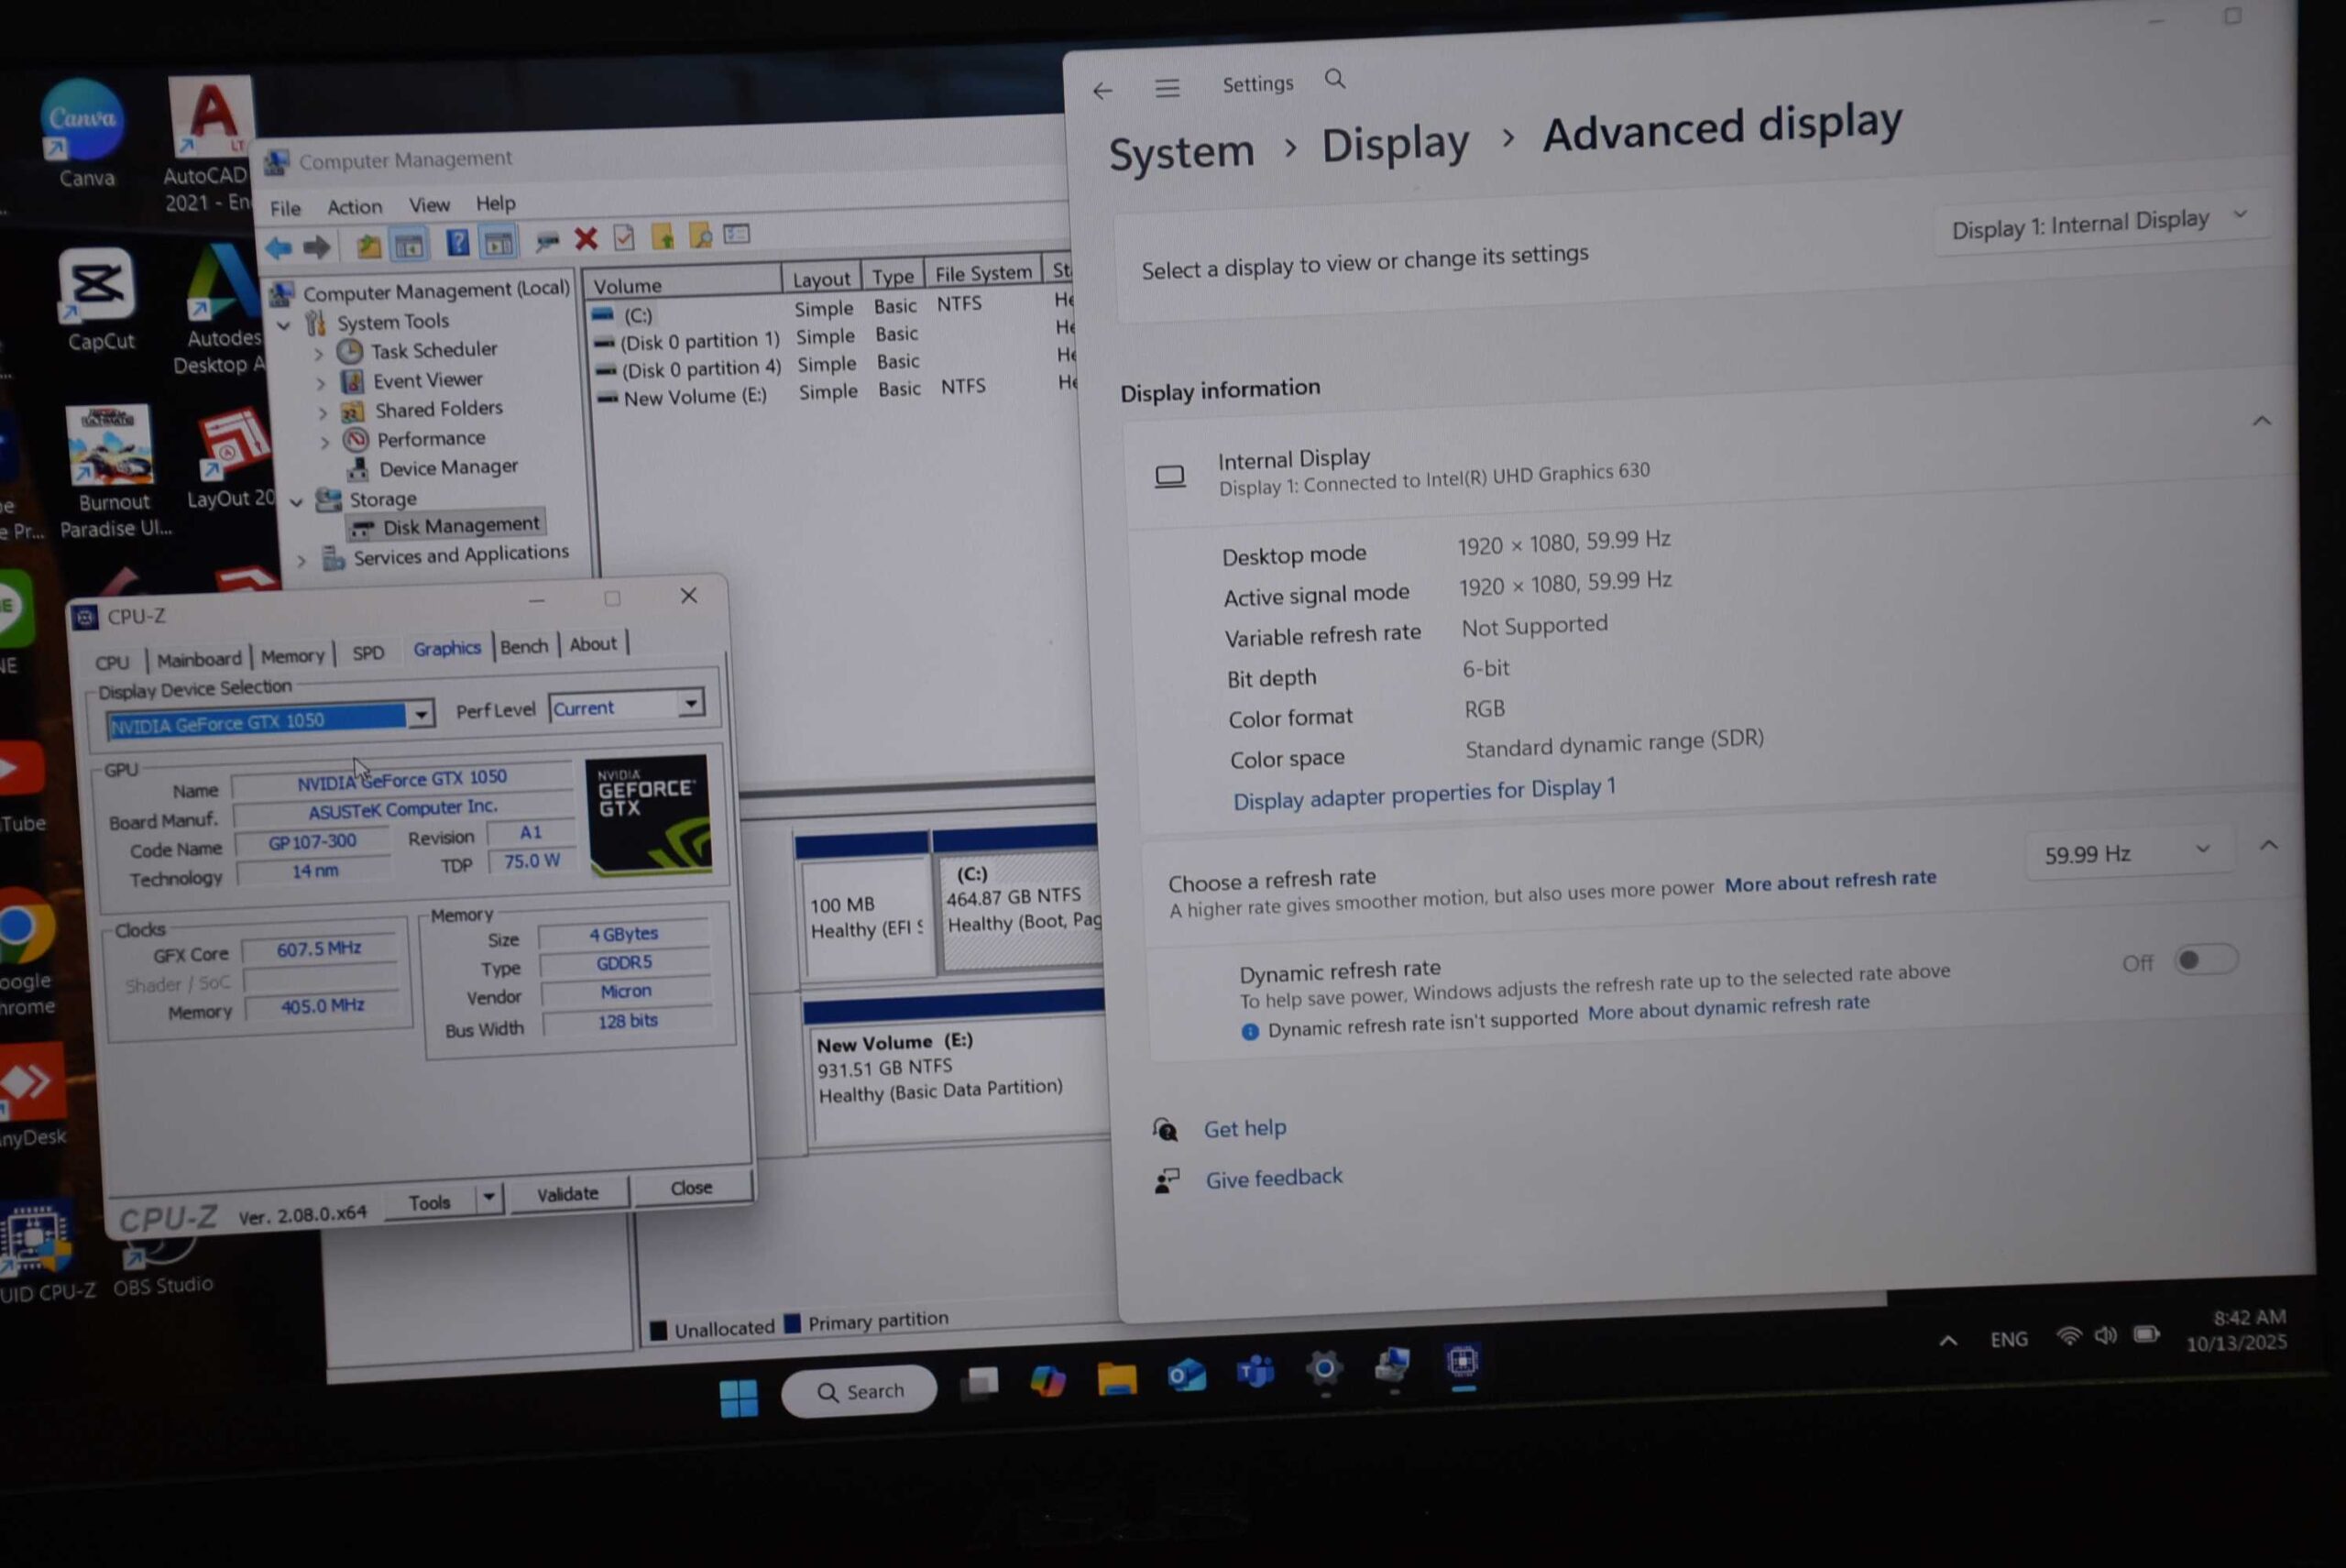Screen dimensions: 2346x1568
Task: Collapse the Storage tree node
Action: pyautogui.click(x=296, y=502)
